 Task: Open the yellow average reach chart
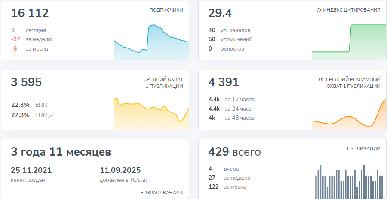pyautogui.click(x=151, y=114)
